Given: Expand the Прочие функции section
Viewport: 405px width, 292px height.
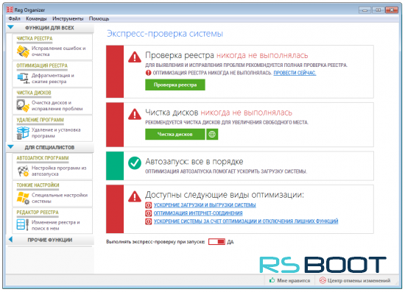Looking at the screenshot, I should pos(10,239).
